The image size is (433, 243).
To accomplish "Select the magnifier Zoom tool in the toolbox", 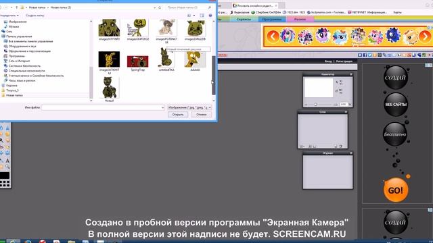I will click(x=7, y=167).
